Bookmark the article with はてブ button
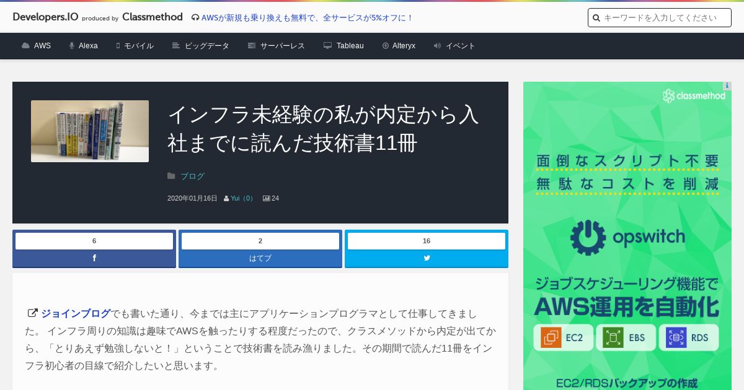The height and width of the screenshot is (390, 744). [x=260, y=258]
